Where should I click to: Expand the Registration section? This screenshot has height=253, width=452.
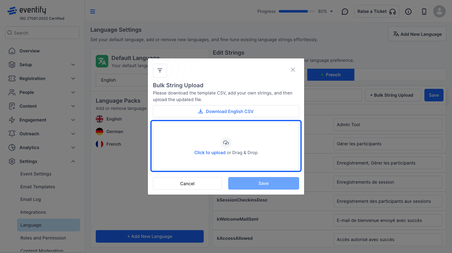click(42, 78)
